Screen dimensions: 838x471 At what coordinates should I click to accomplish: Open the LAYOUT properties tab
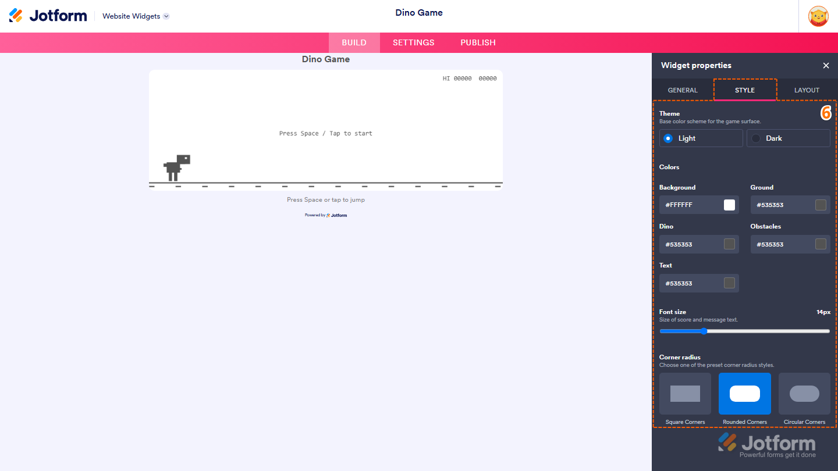tap(807, 90)
